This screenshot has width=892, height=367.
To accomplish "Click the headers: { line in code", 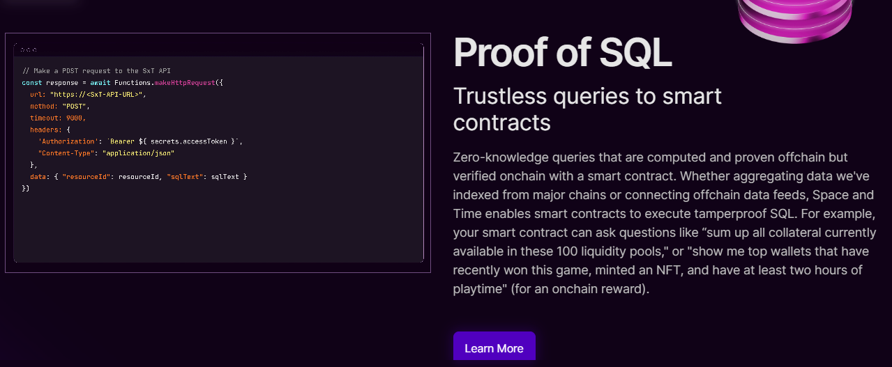I will pyautogui.click(x=50, y=130).
